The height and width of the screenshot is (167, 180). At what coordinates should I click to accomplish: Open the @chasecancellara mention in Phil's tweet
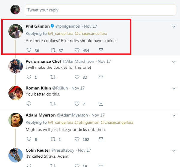[93, 33]
